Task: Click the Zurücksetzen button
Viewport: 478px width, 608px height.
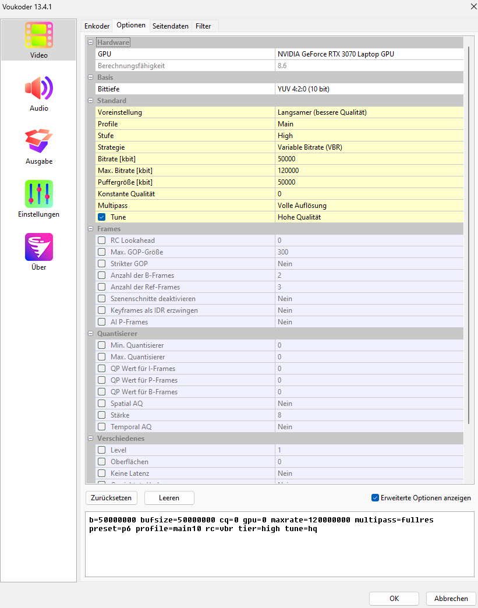Action: [112, 498]
